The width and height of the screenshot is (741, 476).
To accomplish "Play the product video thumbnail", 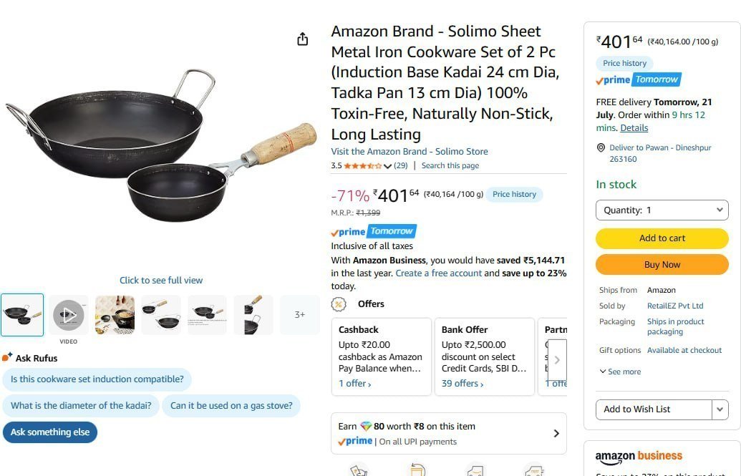I will [x=69, y=315].
